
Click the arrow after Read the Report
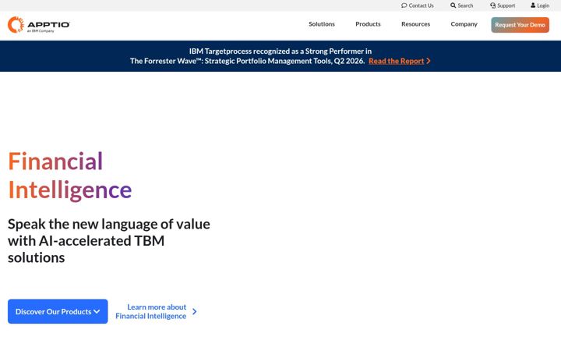[x=429, y=61]
